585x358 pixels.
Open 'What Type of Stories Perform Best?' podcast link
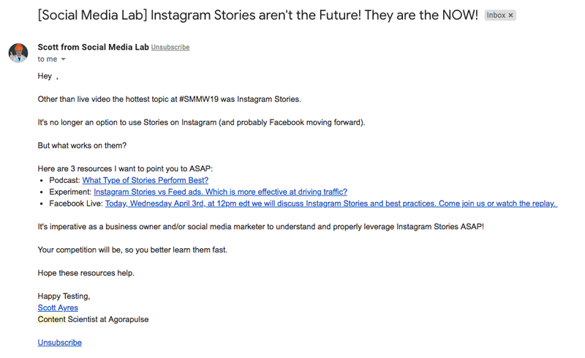coord(145,180)
